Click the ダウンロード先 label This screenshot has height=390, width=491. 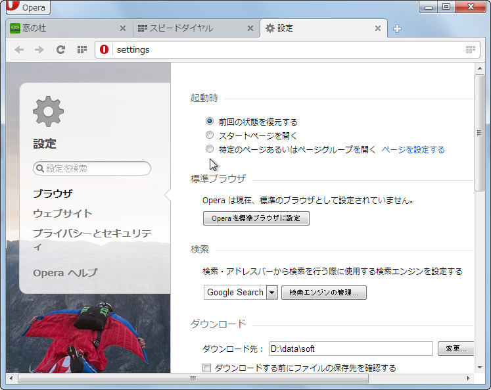pyautogui.click(x=233, y=349)
